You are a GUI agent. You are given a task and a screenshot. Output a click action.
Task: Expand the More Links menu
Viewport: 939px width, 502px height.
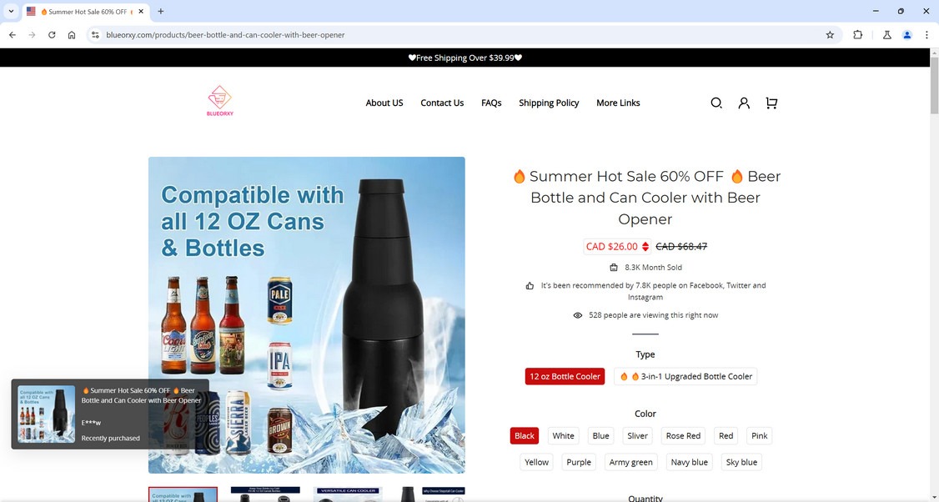pyautogui.click(x=618, y=103)
